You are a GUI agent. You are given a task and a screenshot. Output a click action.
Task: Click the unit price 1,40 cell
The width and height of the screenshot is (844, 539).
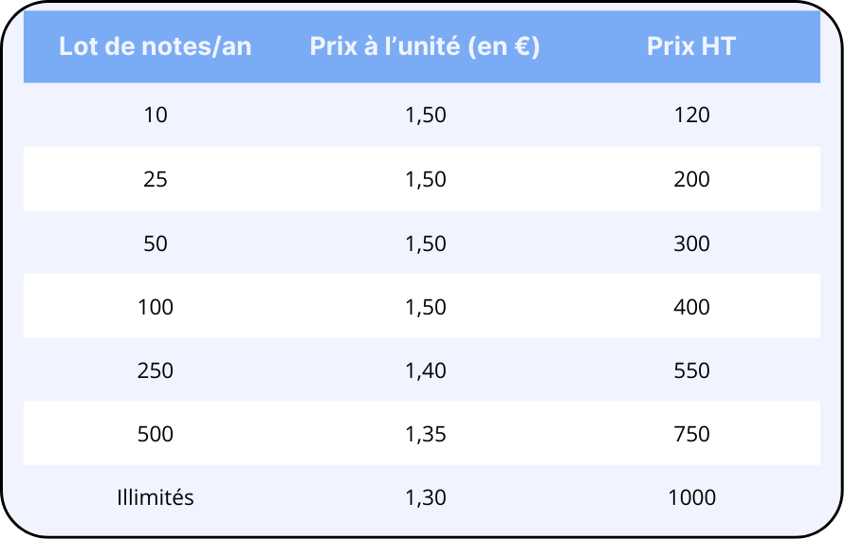[425, 370]
